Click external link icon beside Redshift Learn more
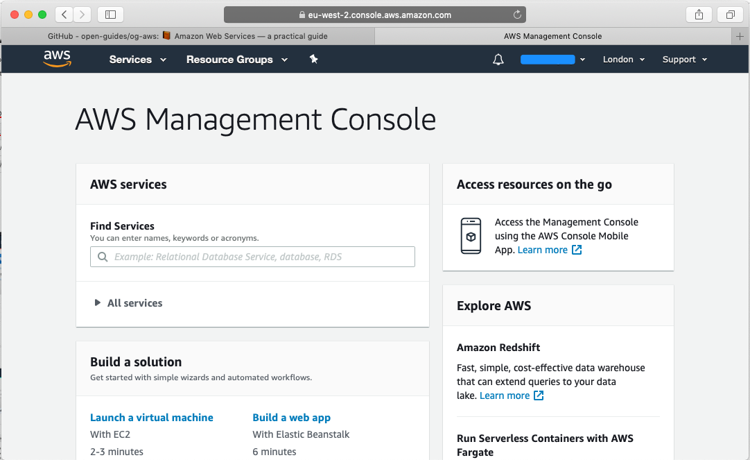Screen dimensions: 750x460 (539, 395)
